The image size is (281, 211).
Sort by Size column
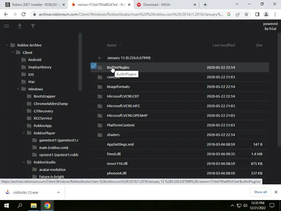(259, 45)
